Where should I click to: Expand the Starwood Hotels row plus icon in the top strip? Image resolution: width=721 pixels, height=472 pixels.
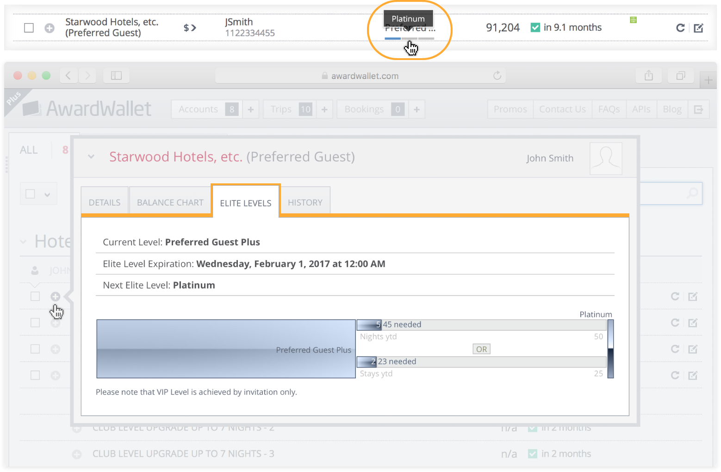pyautogui.click(x=50, y=28)
